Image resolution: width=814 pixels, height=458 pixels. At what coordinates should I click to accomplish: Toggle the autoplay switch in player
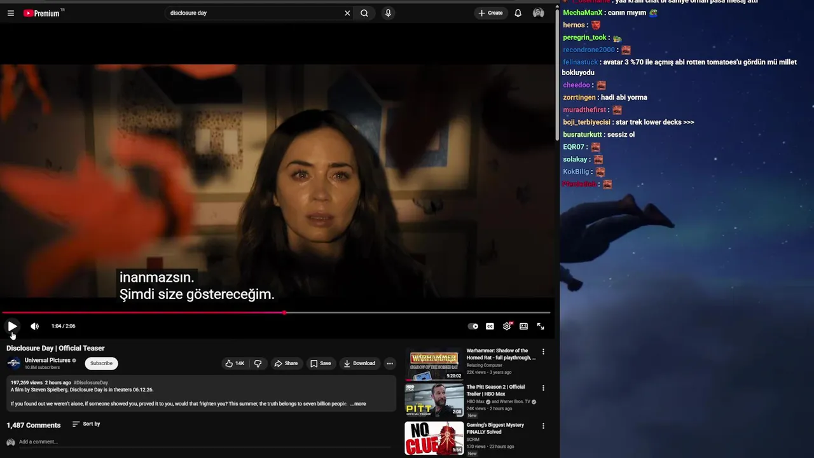[473, 326]
